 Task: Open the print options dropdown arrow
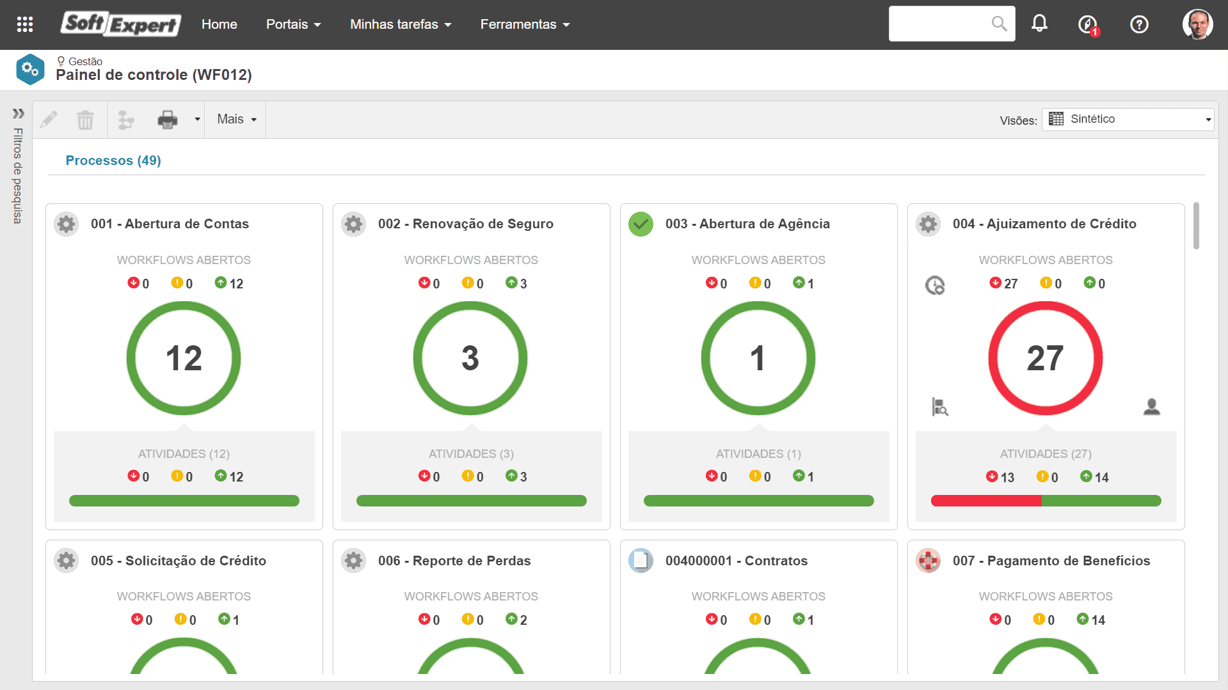click(197, 120)
